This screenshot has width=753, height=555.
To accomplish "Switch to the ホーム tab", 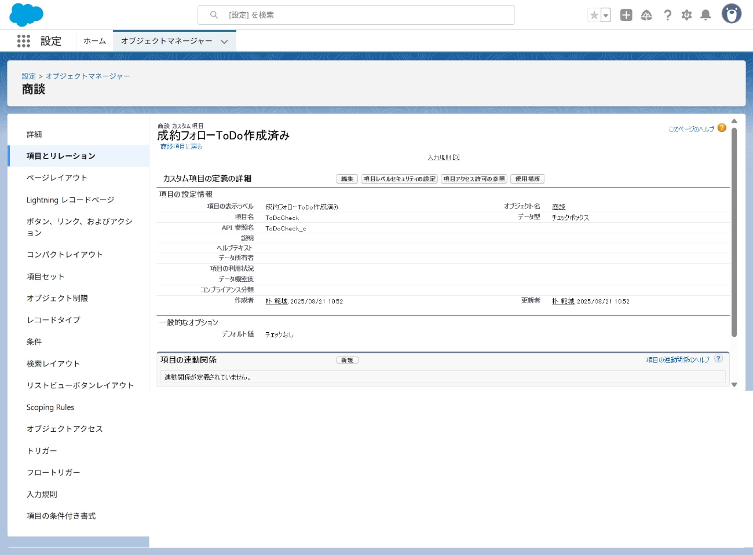I will tap(94, 41).
